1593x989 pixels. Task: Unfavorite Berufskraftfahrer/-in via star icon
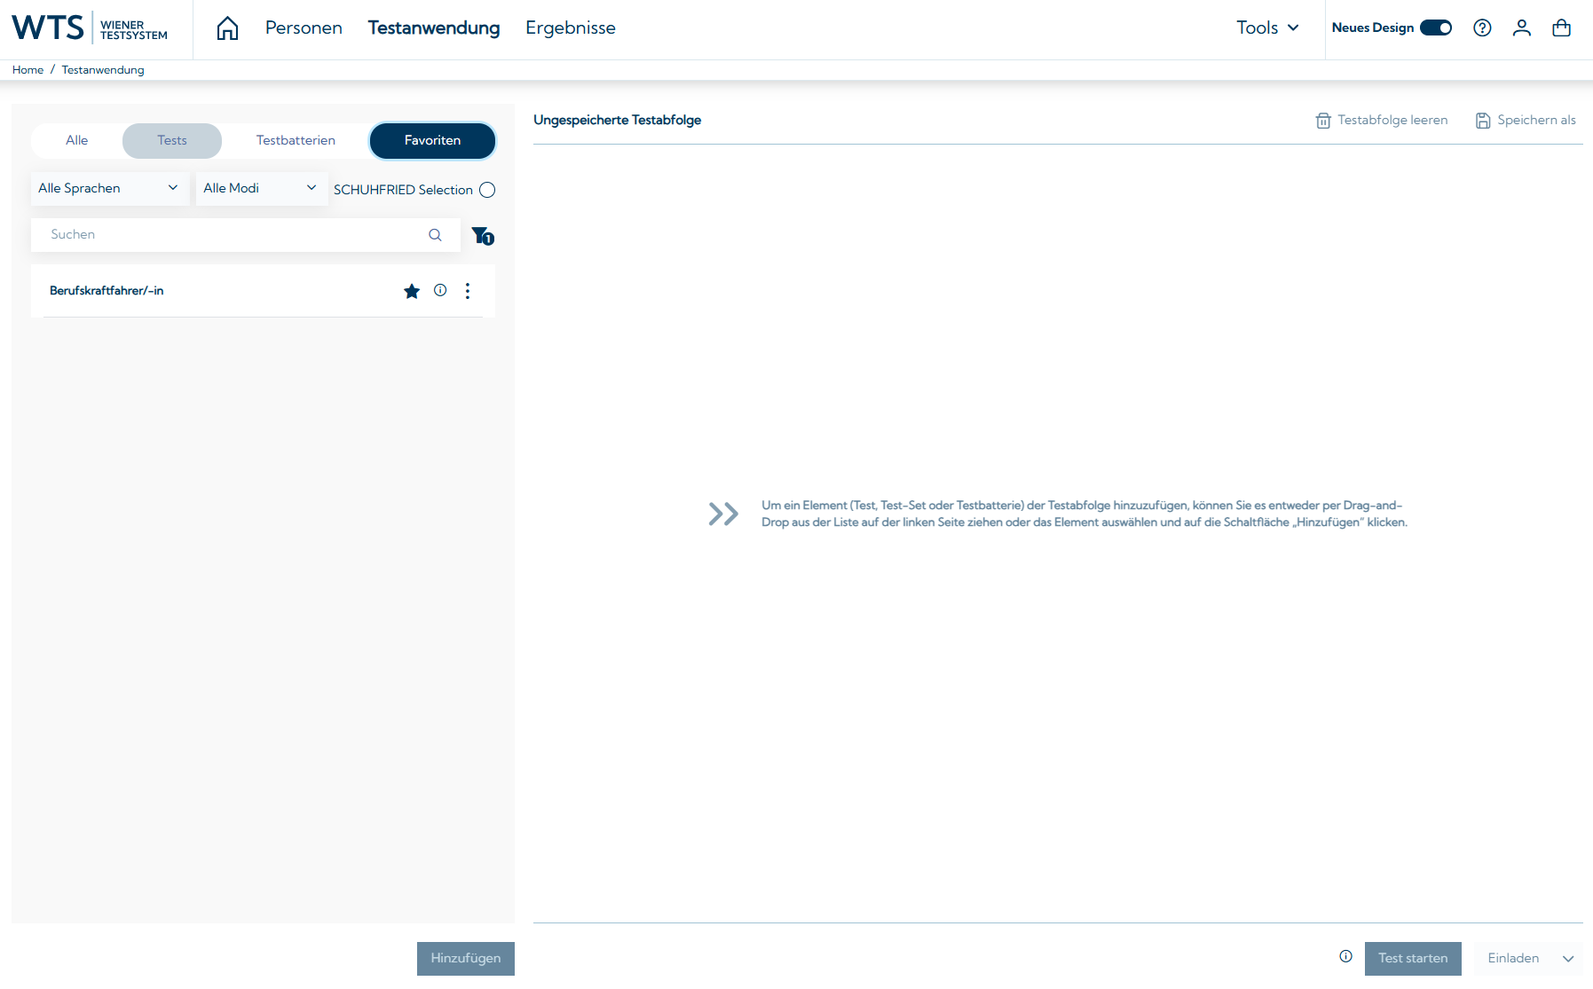click(x=412, y=291)
